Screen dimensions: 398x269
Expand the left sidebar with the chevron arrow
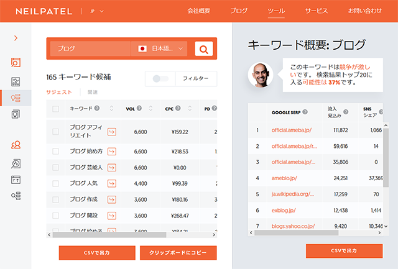pyautogui.click(x=16, y=38)
